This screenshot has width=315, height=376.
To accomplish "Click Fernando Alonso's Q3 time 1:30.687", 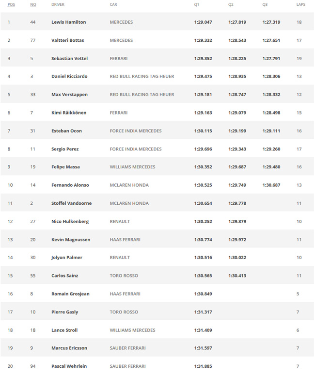I will click(x=271, y=185).
